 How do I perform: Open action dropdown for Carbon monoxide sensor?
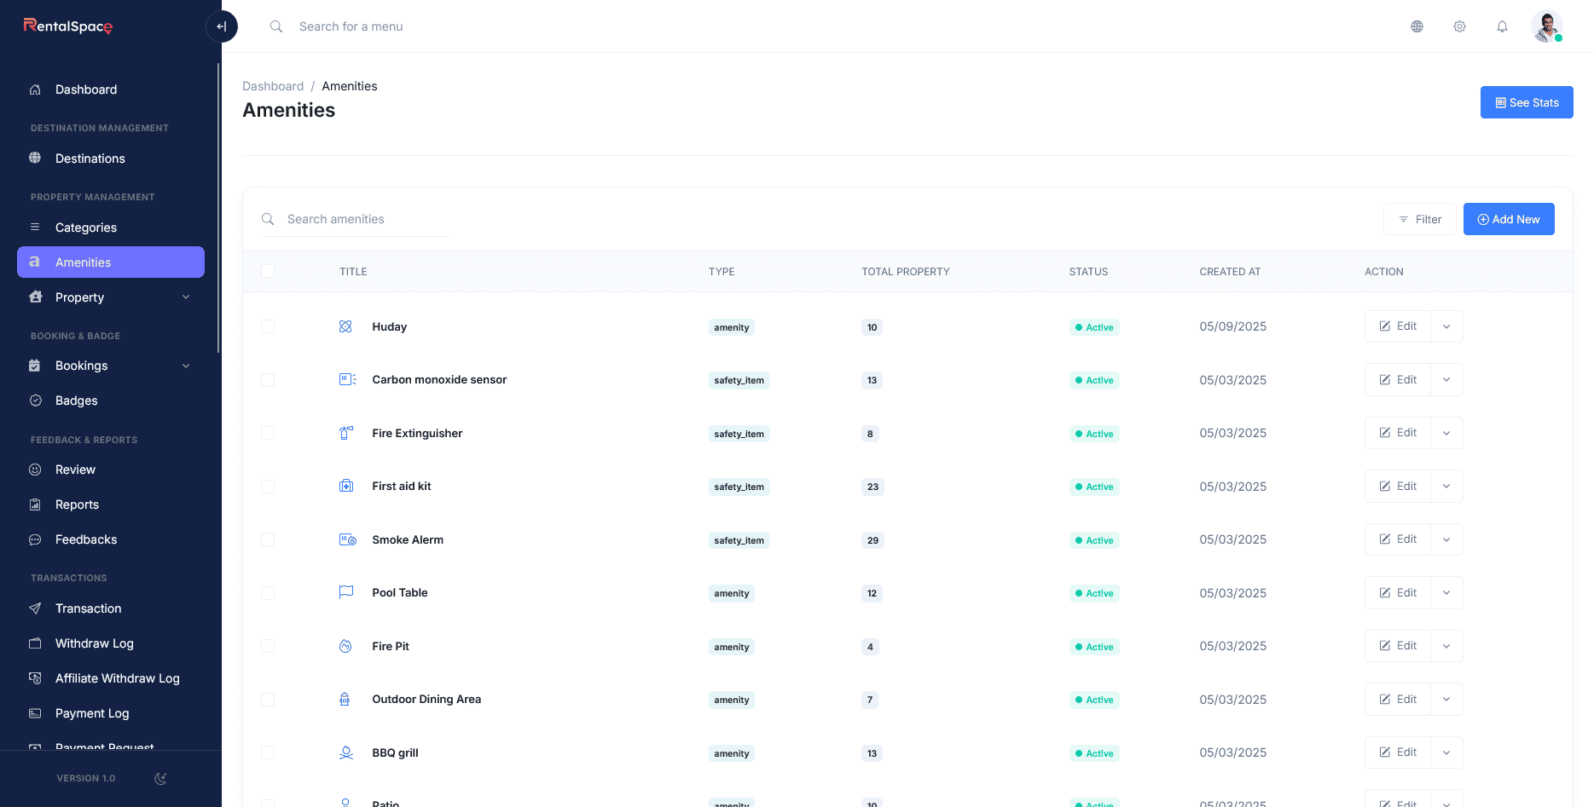[x=1446, y=380]
